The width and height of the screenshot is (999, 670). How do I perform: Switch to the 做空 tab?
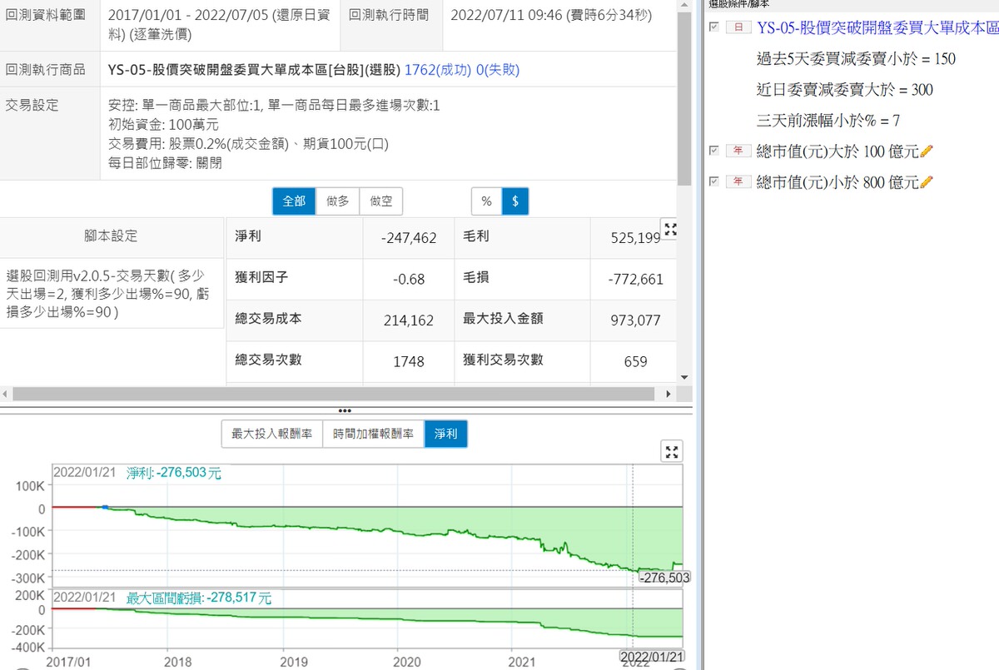tap(381, 201)
